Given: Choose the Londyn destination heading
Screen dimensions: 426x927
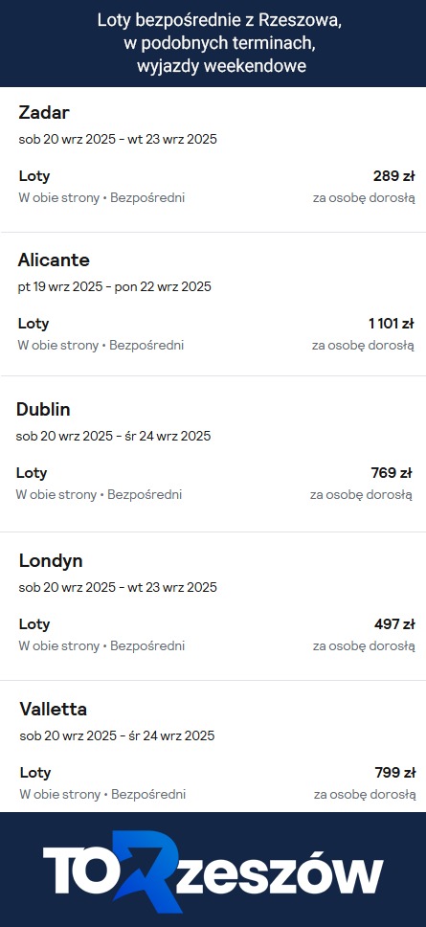Looking at the screenshot, I should click(x=51, y=561).
